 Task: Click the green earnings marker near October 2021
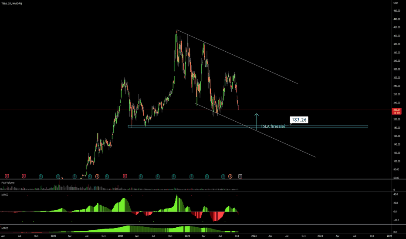[173, 176]
